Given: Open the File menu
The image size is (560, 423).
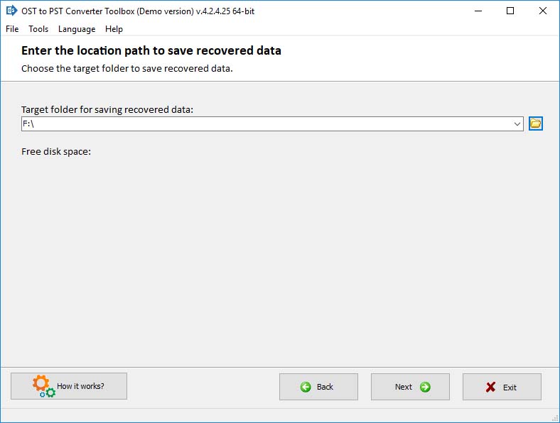Looking at the screenshot, I should (x=12, y=29).
